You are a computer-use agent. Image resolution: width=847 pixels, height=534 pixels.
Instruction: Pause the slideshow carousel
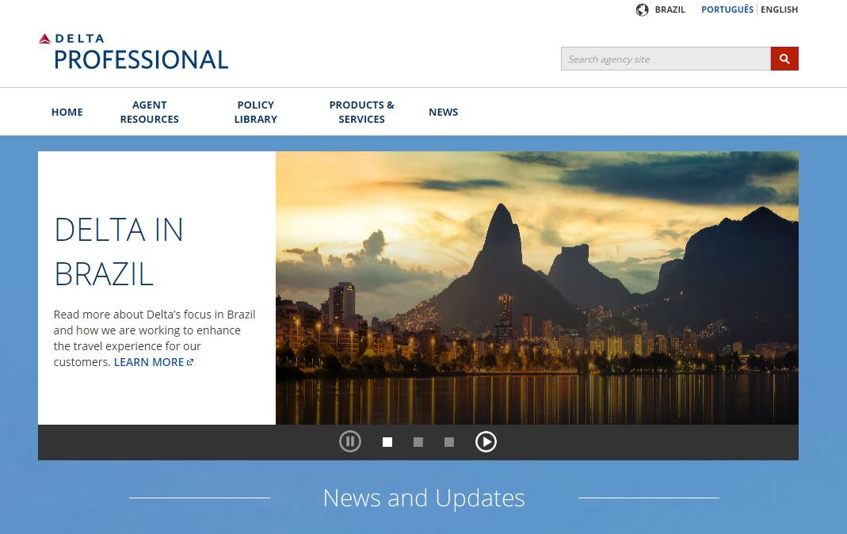tap(350, 441)
